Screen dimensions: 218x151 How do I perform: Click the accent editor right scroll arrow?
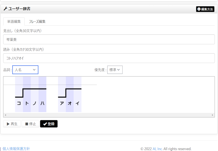point(213,115)
